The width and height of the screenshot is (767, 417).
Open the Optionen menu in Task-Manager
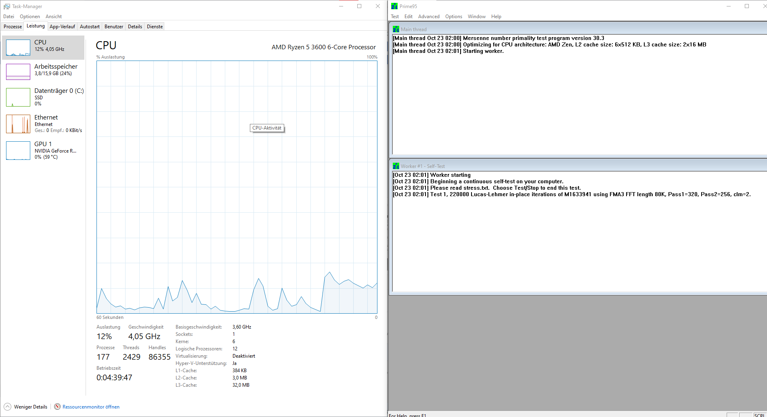coord(30,17)
